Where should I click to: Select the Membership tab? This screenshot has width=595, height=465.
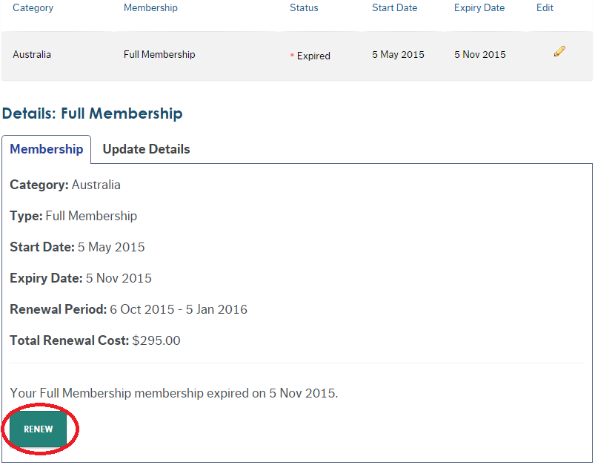tap(47, 149)
